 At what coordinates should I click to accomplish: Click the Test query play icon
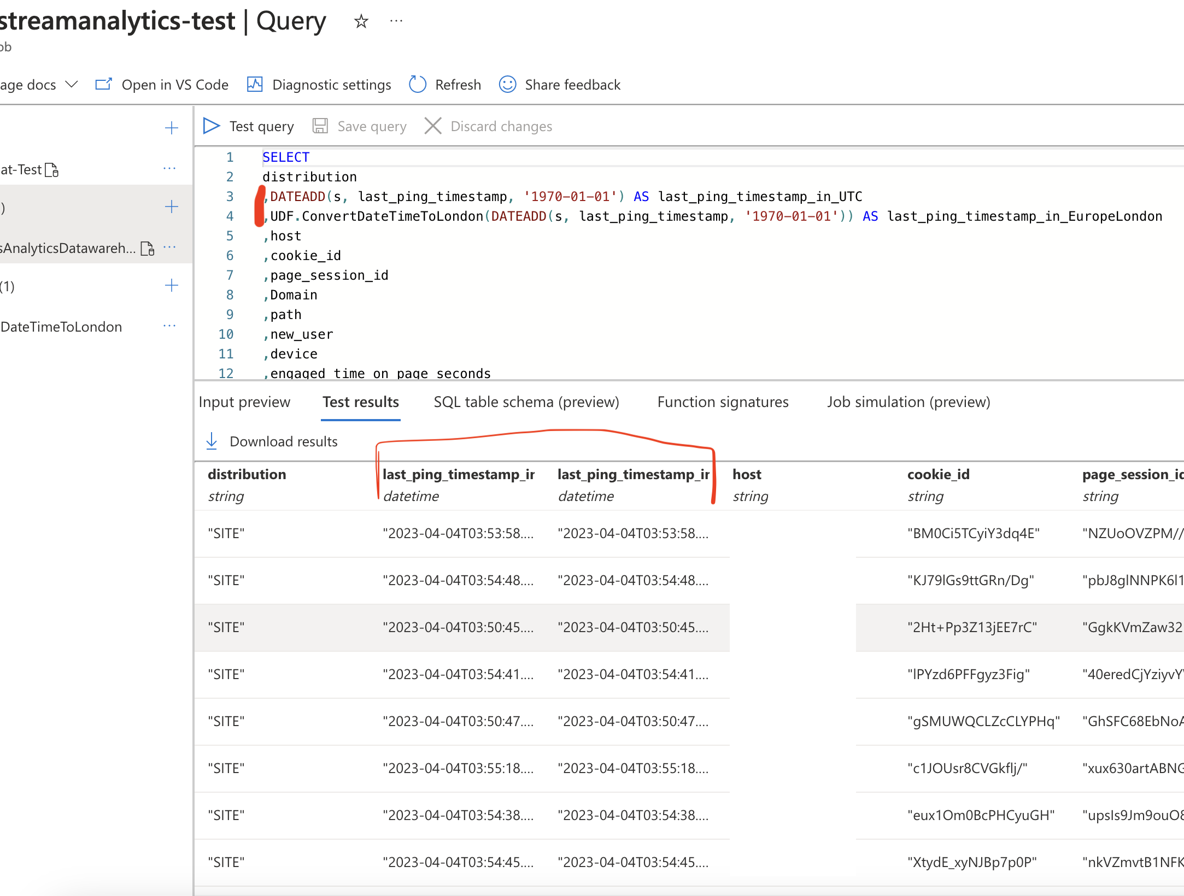click(211, 126)
